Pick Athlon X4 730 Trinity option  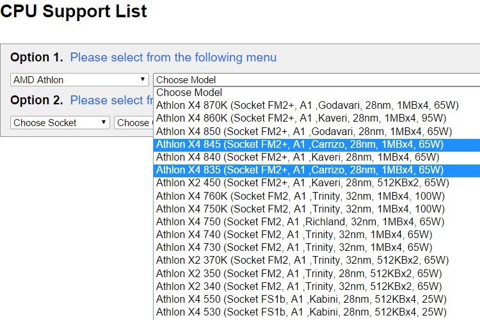click(317, 248)
